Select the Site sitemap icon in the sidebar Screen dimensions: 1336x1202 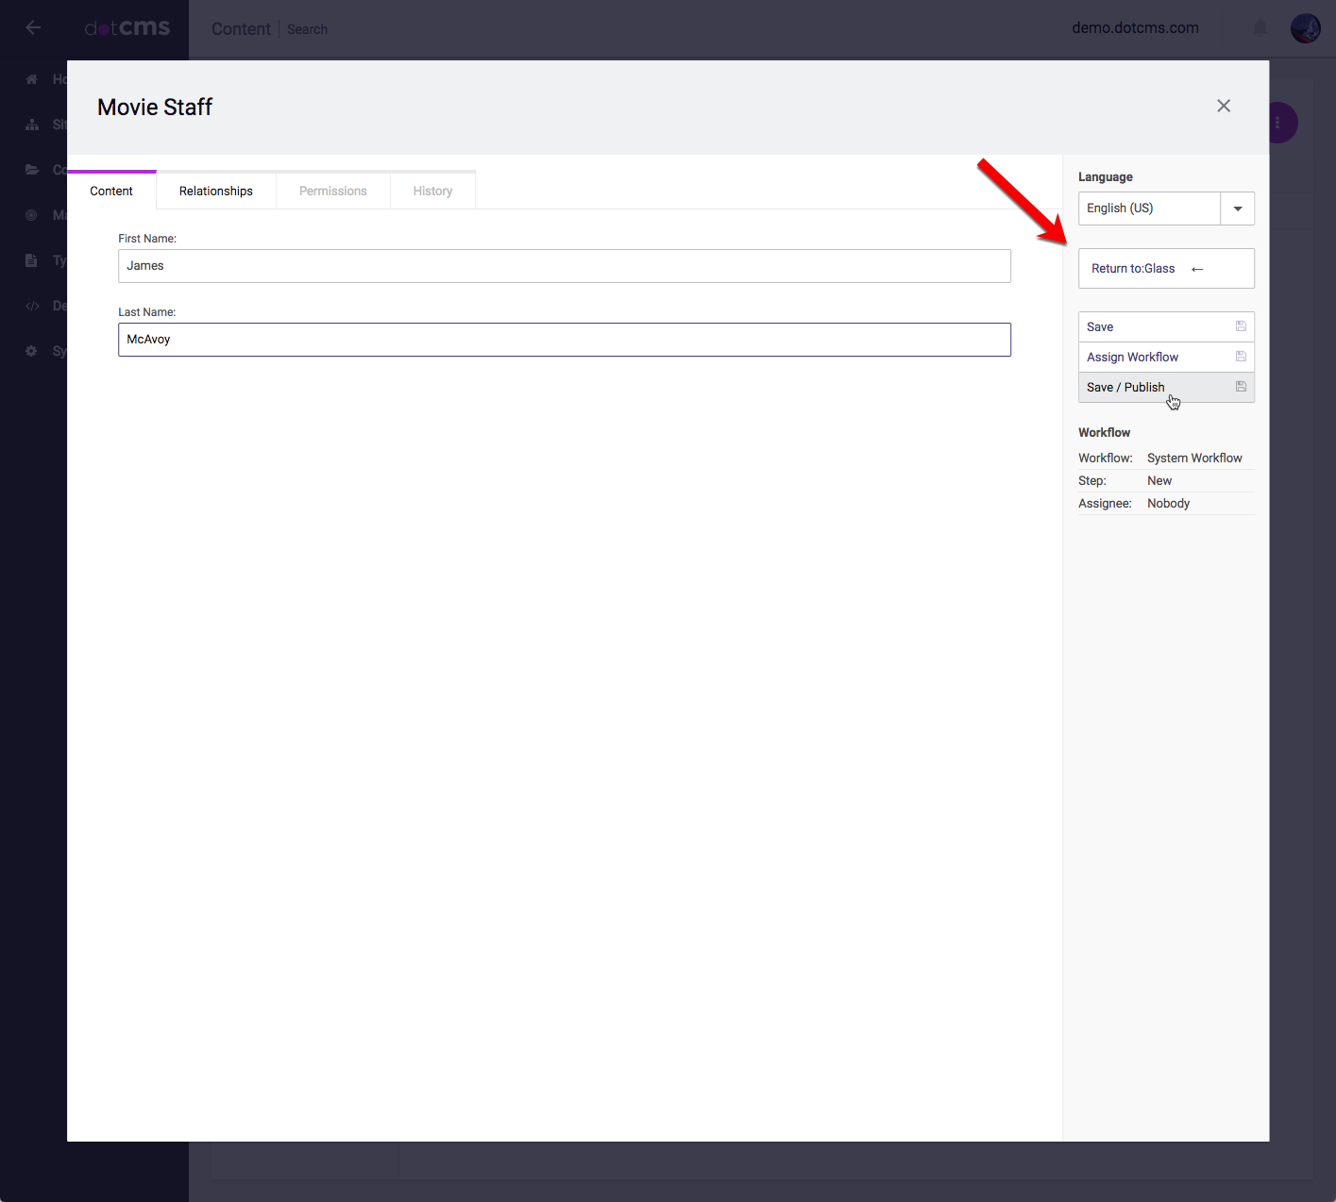32,125
